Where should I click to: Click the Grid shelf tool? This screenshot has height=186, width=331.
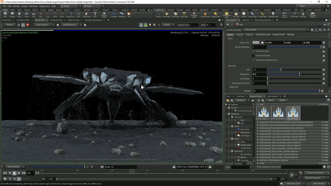coord(33,15)
